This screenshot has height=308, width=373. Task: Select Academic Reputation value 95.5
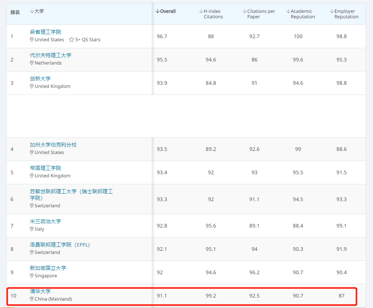click(x=298, y=172)
